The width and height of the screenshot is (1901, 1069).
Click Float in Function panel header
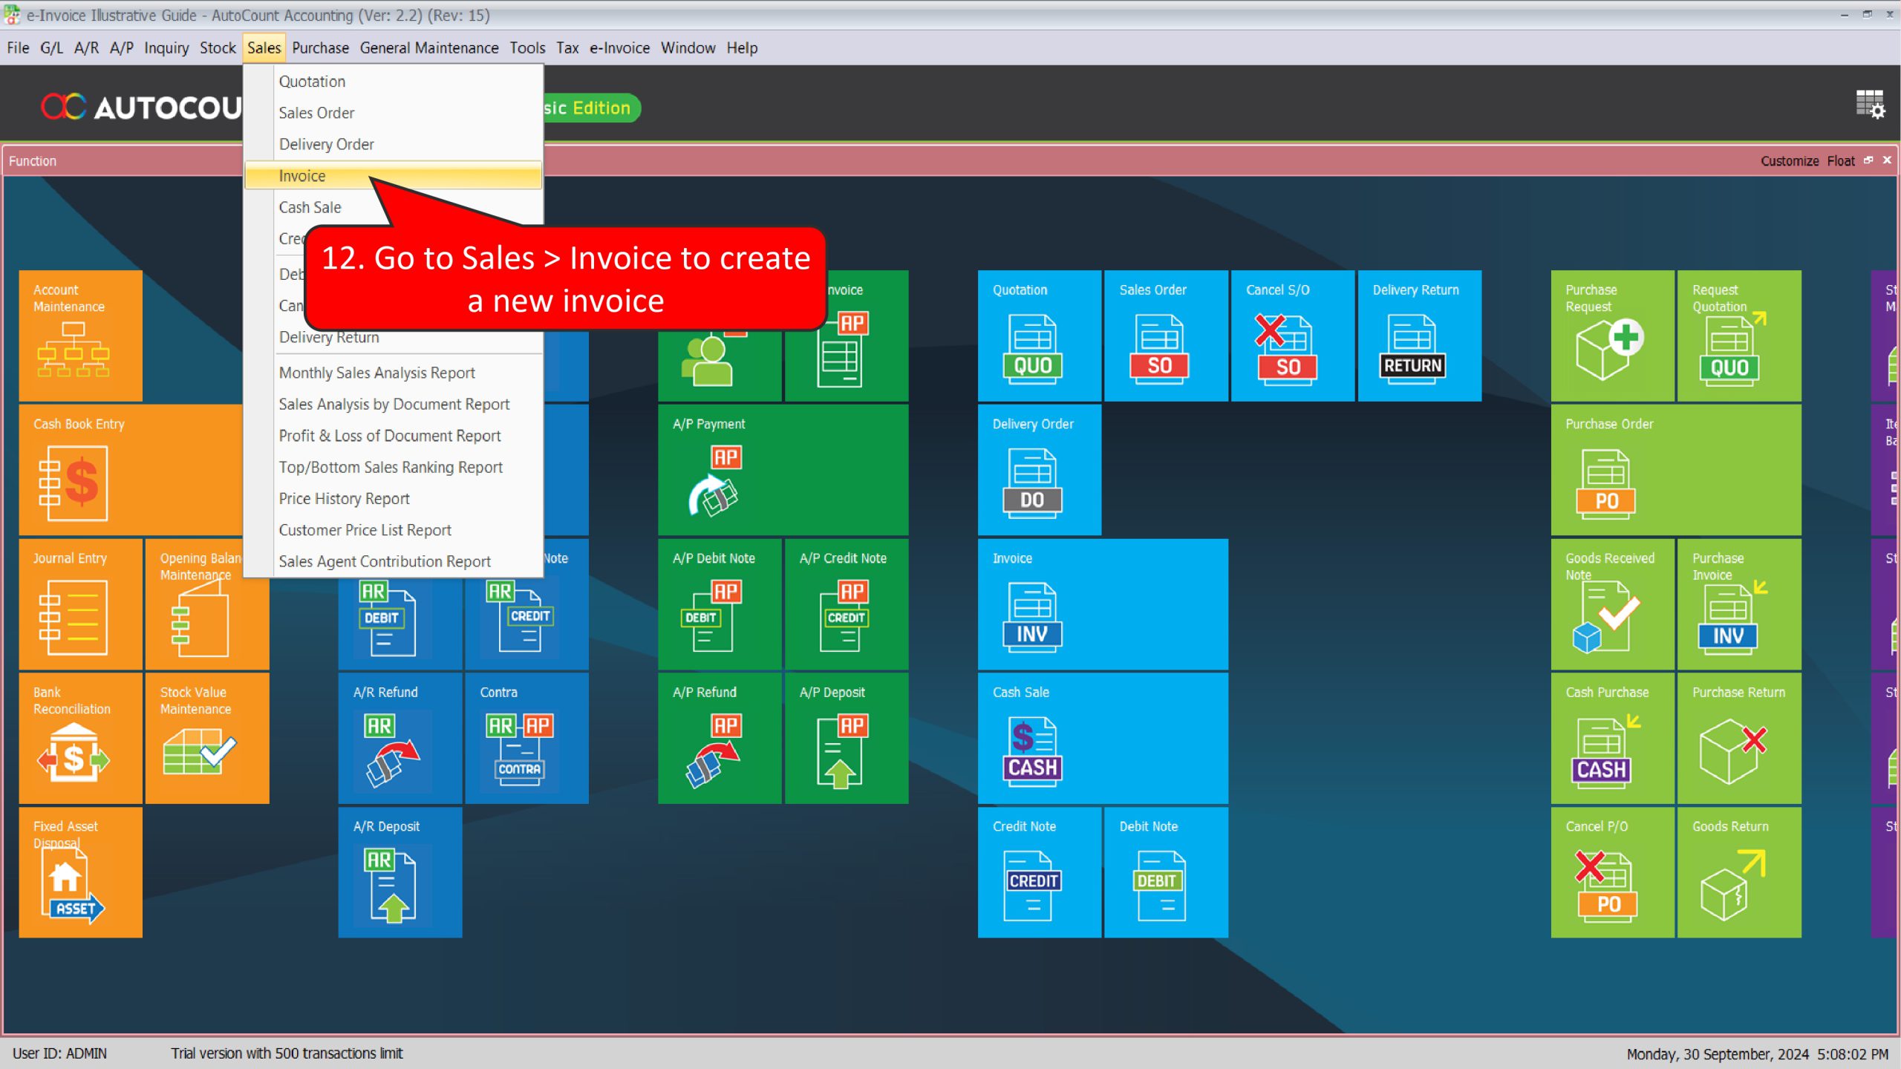pyautogui.click(x=1841, y=161)
